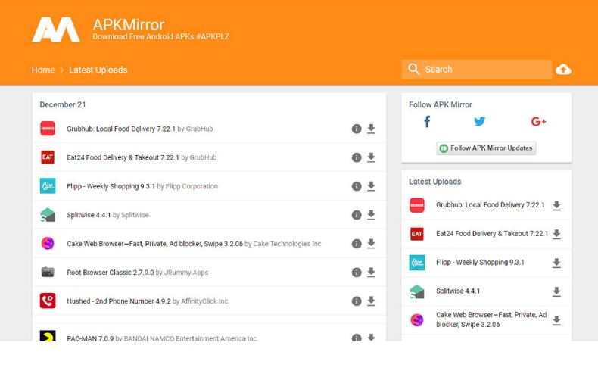
Task: Select Latest Uploads breadcrumb
Action: coord(98,70)
